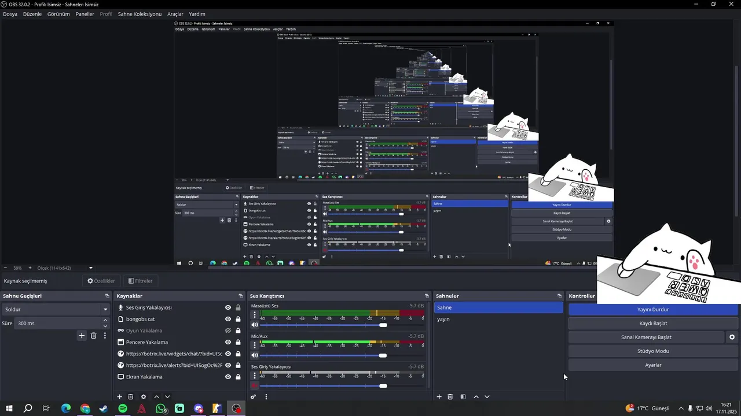Click the Özellikler button
This screenshot has height=416, width=741.
(x=101, y=281)
